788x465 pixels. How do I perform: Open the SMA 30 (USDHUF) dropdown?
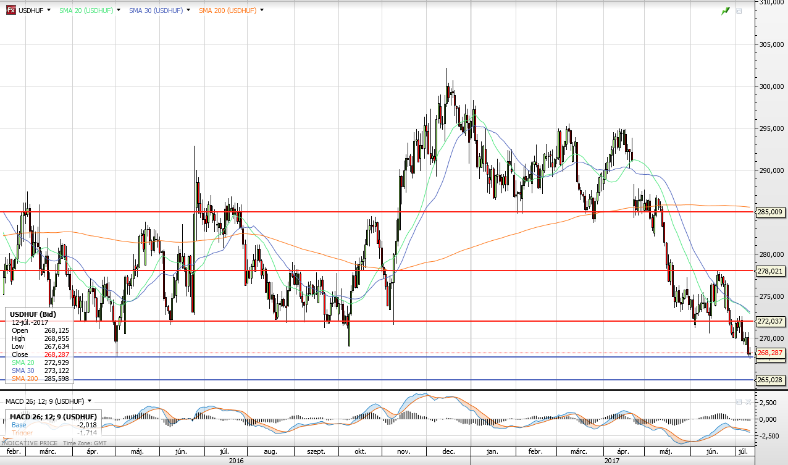pos(188,10)
